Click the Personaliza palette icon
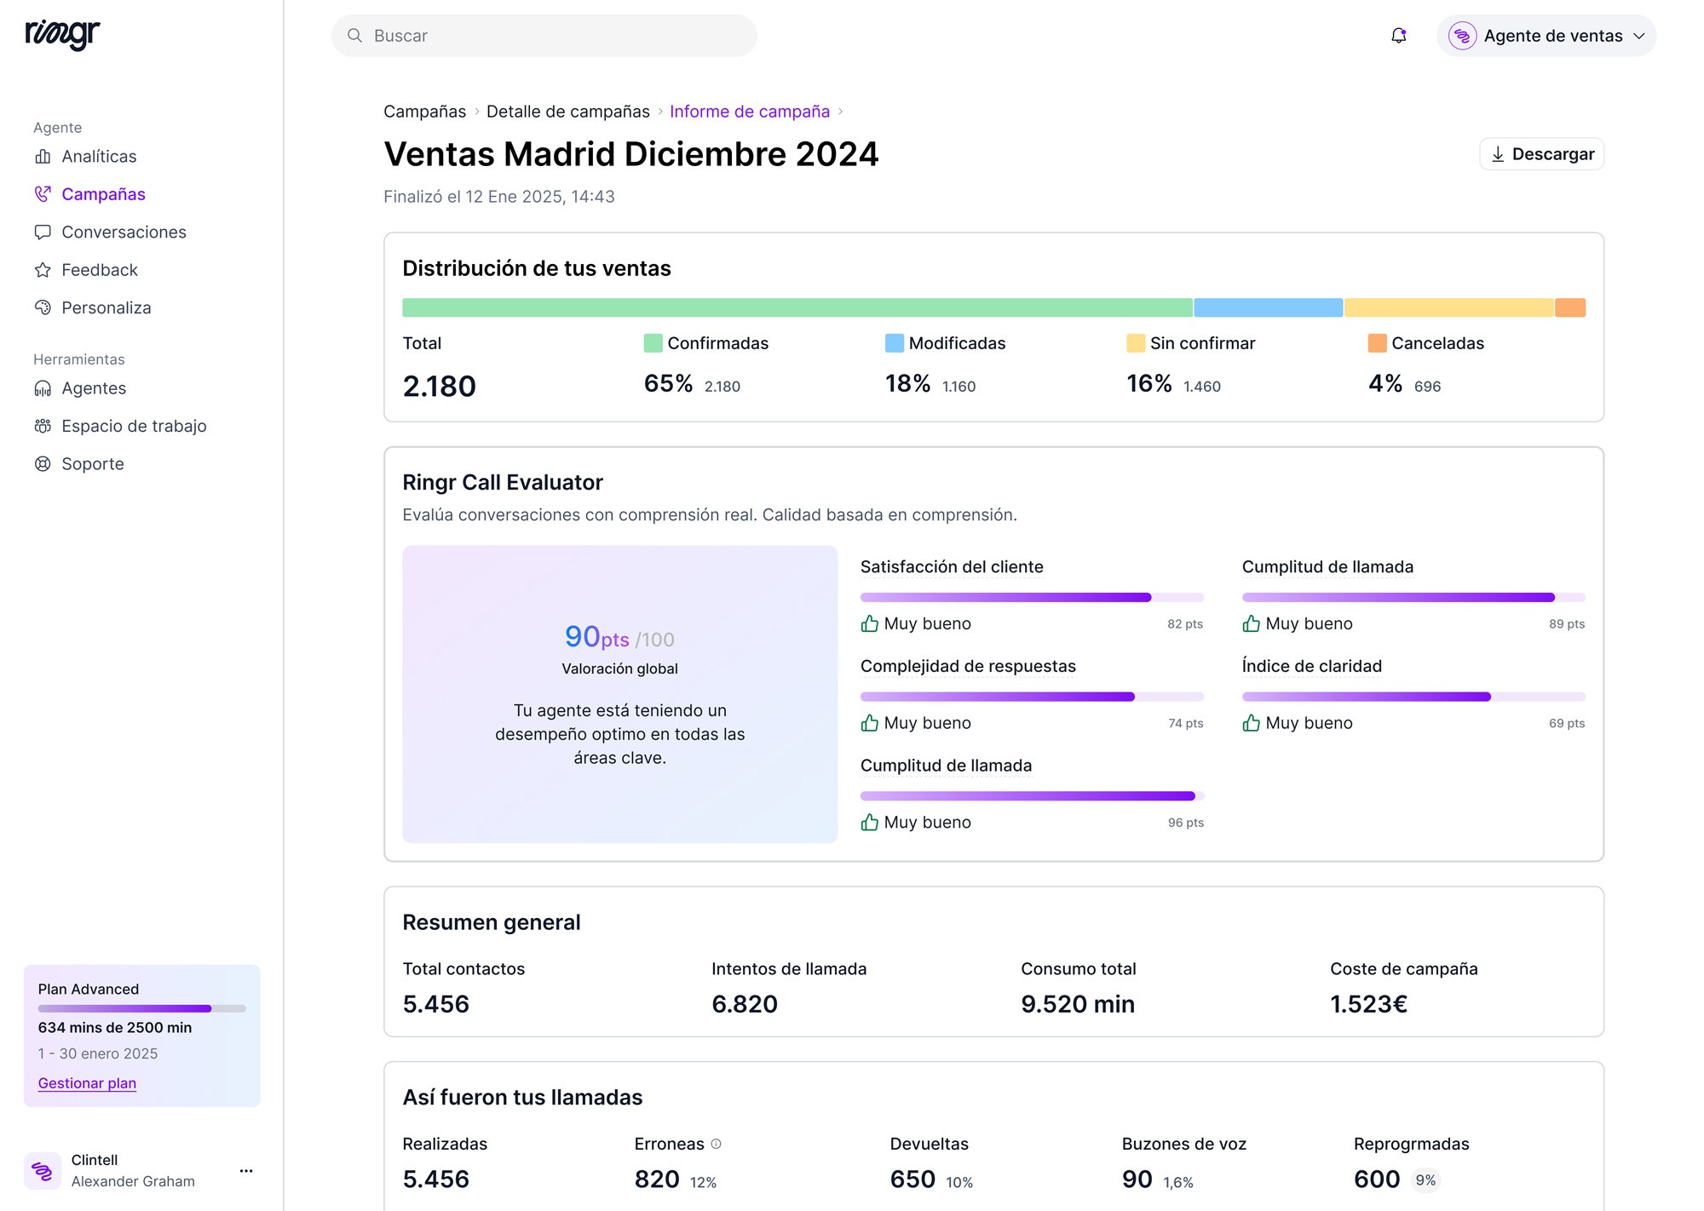Image resolution: width=1704 pixels, height=1211 pixels. click(43, 307)
